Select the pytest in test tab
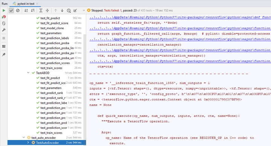 (24, 4)
